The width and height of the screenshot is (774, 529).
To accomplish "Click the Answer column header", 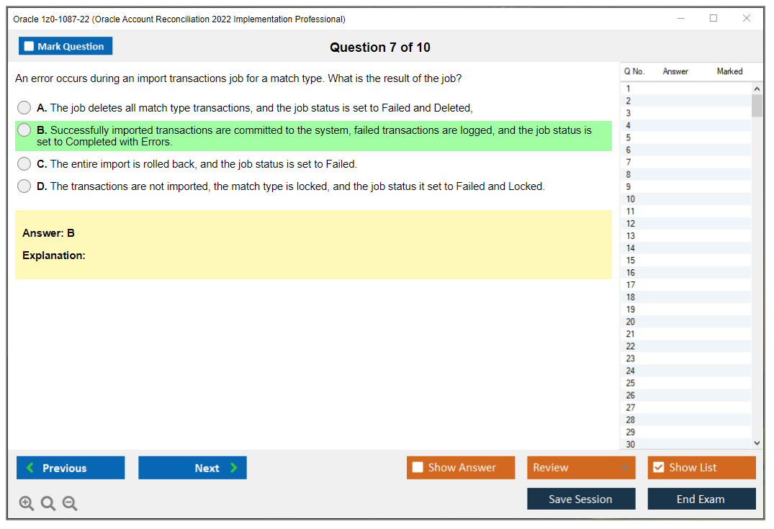I will (675, 71).
